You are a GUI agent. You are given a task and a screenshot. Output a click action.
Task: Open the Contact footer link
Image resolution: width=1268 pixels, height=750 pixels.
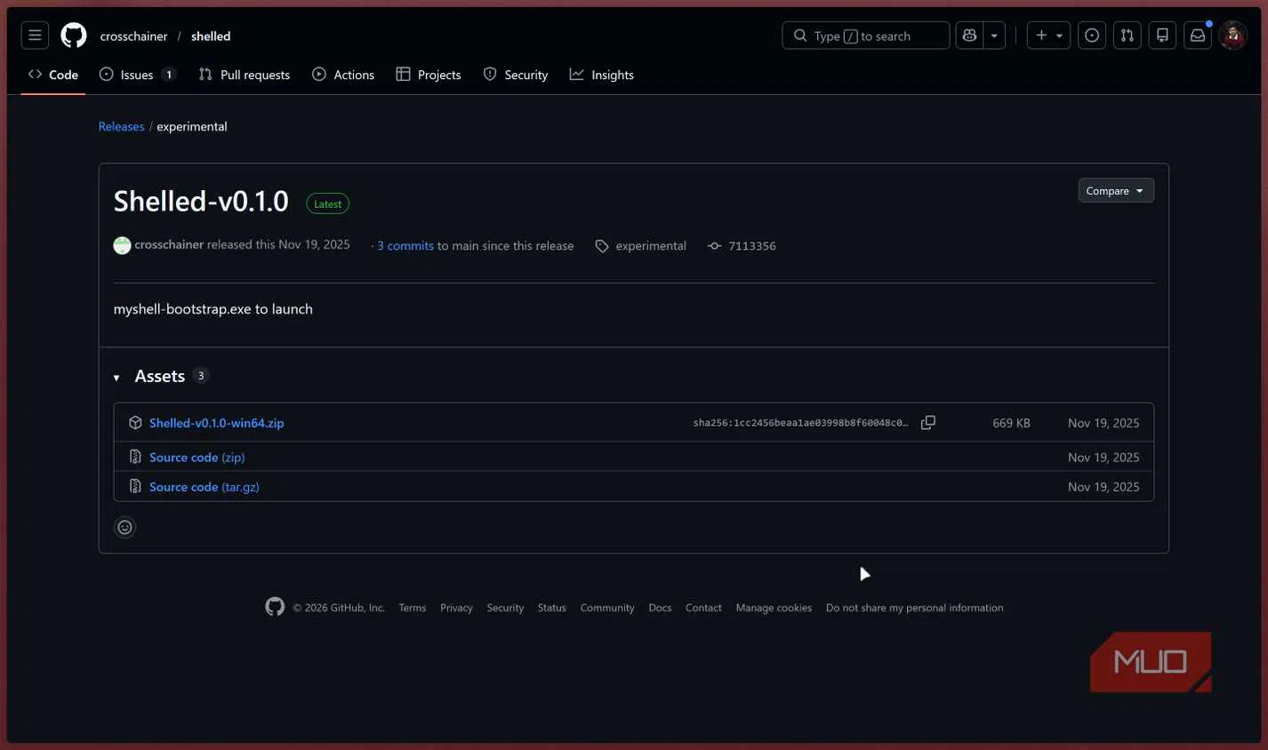[703, 608]
